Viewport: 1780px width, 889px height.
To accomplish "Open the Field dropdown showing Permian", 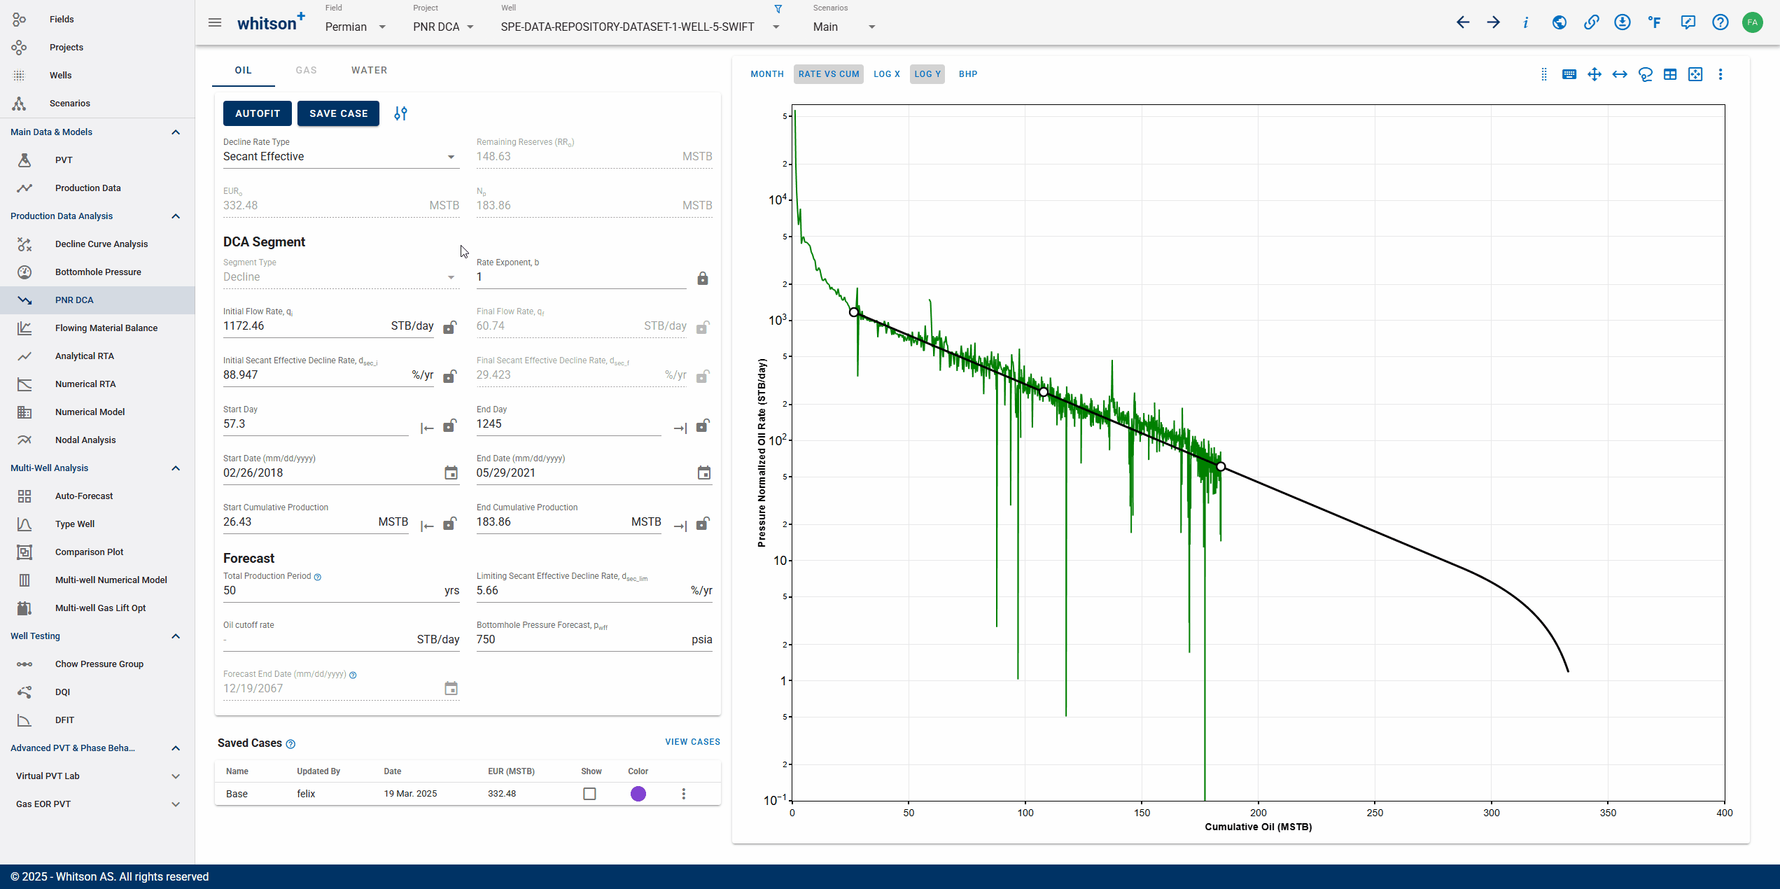I will click(x=356, y=27).
